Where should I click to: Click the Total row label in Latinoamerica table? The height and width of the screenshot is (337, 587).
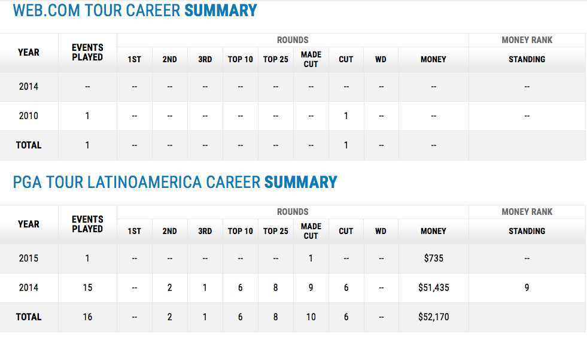tap(29, 317)
